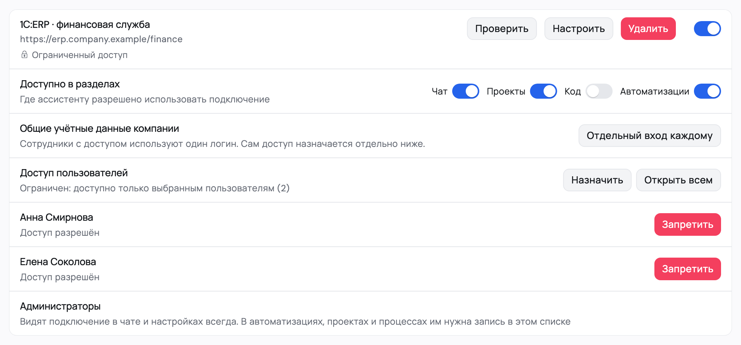Select the name Елена Соколова
Screen dimensions: 741x345
tap(58, 262)
